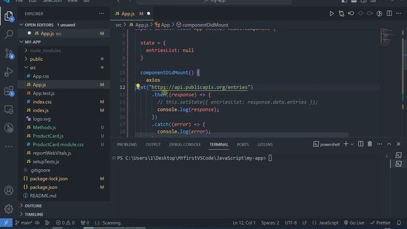Open terminal panel more actions
Viewport: 407px width, 229px height.
tap(380, 144)
